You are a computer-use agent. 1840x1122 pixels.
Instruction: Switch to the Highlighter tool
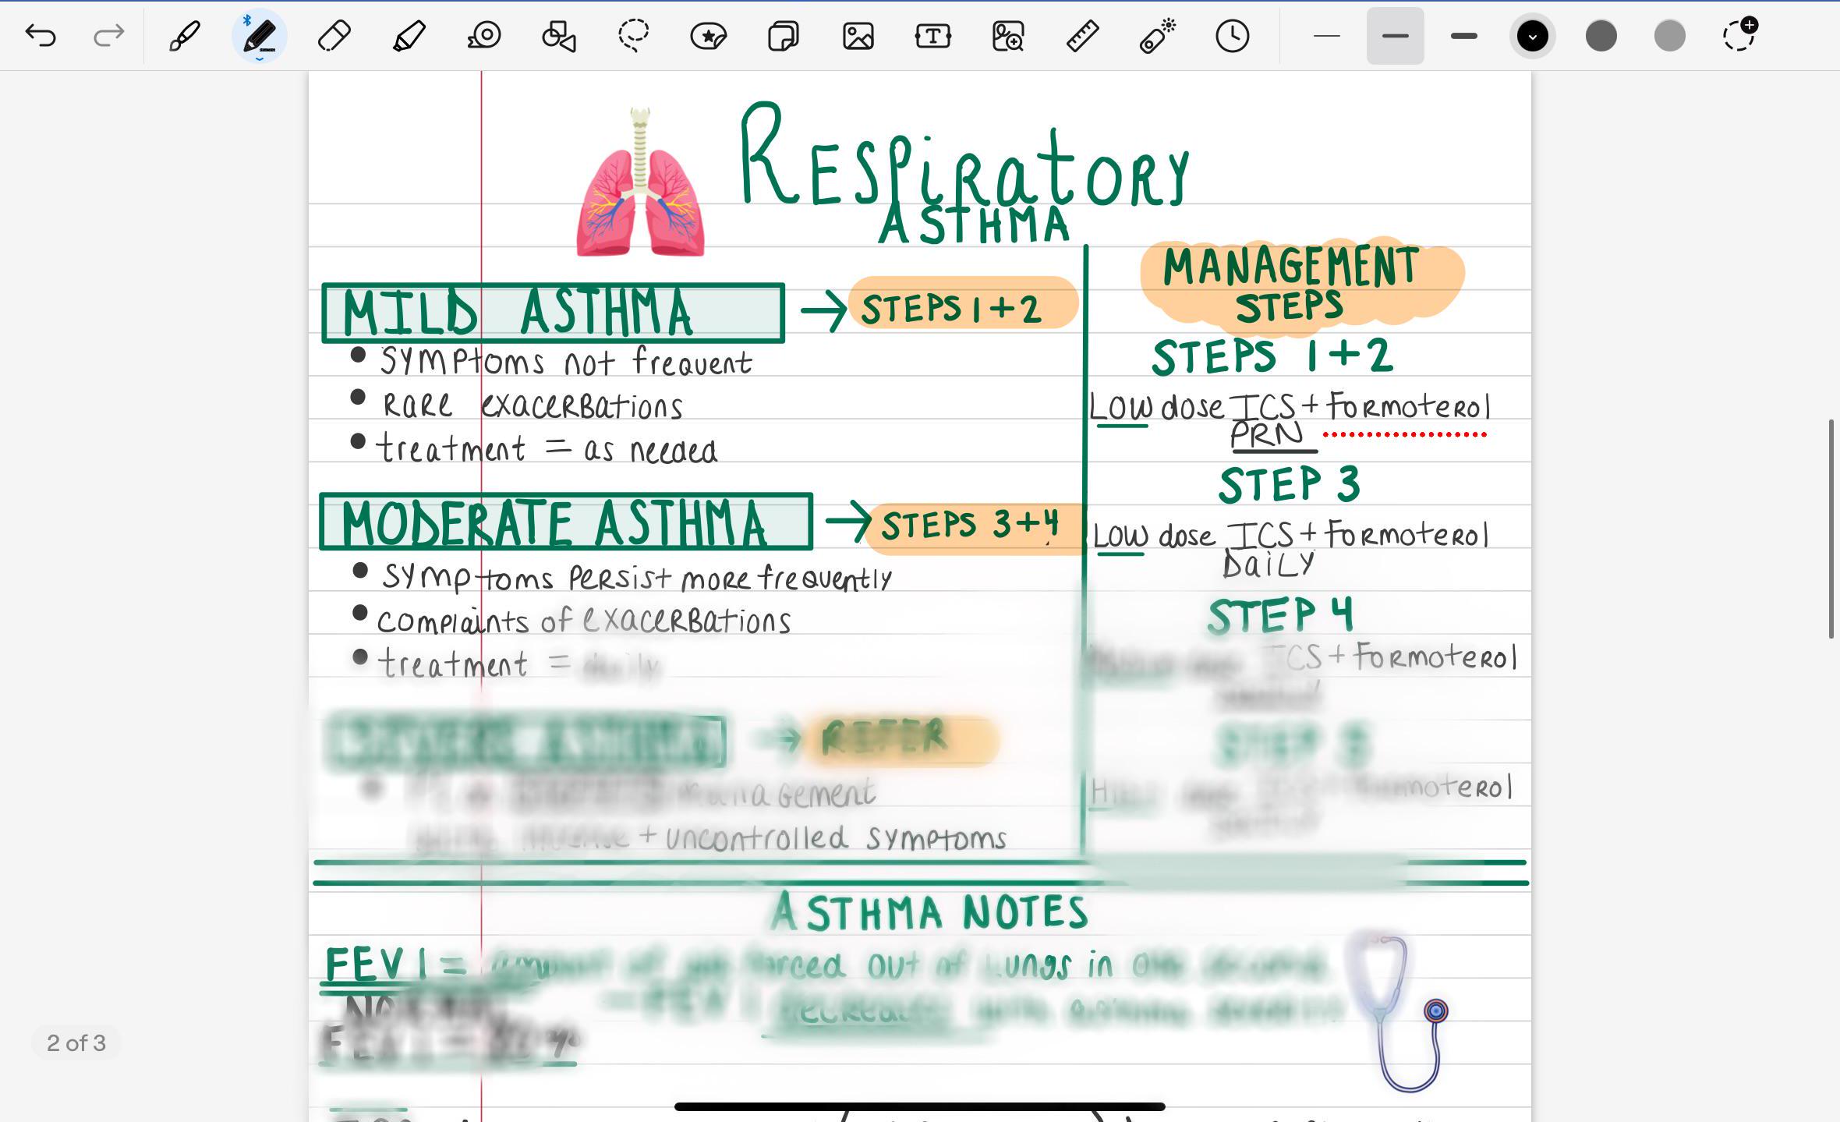pyautogui.click(x=409, y=36)
